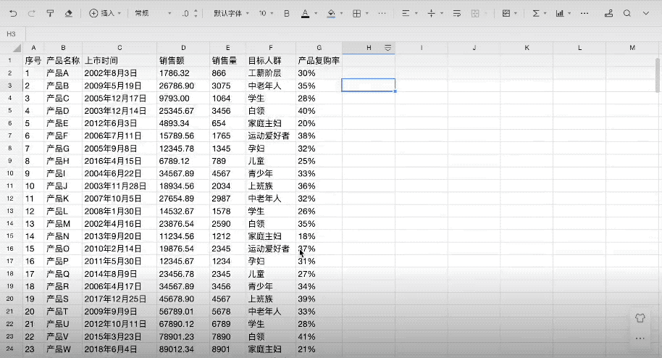Image resolution: width=662 pixels, height=358 pixels.
Task: Click the undo arrow icon
Action: [12, 13]
